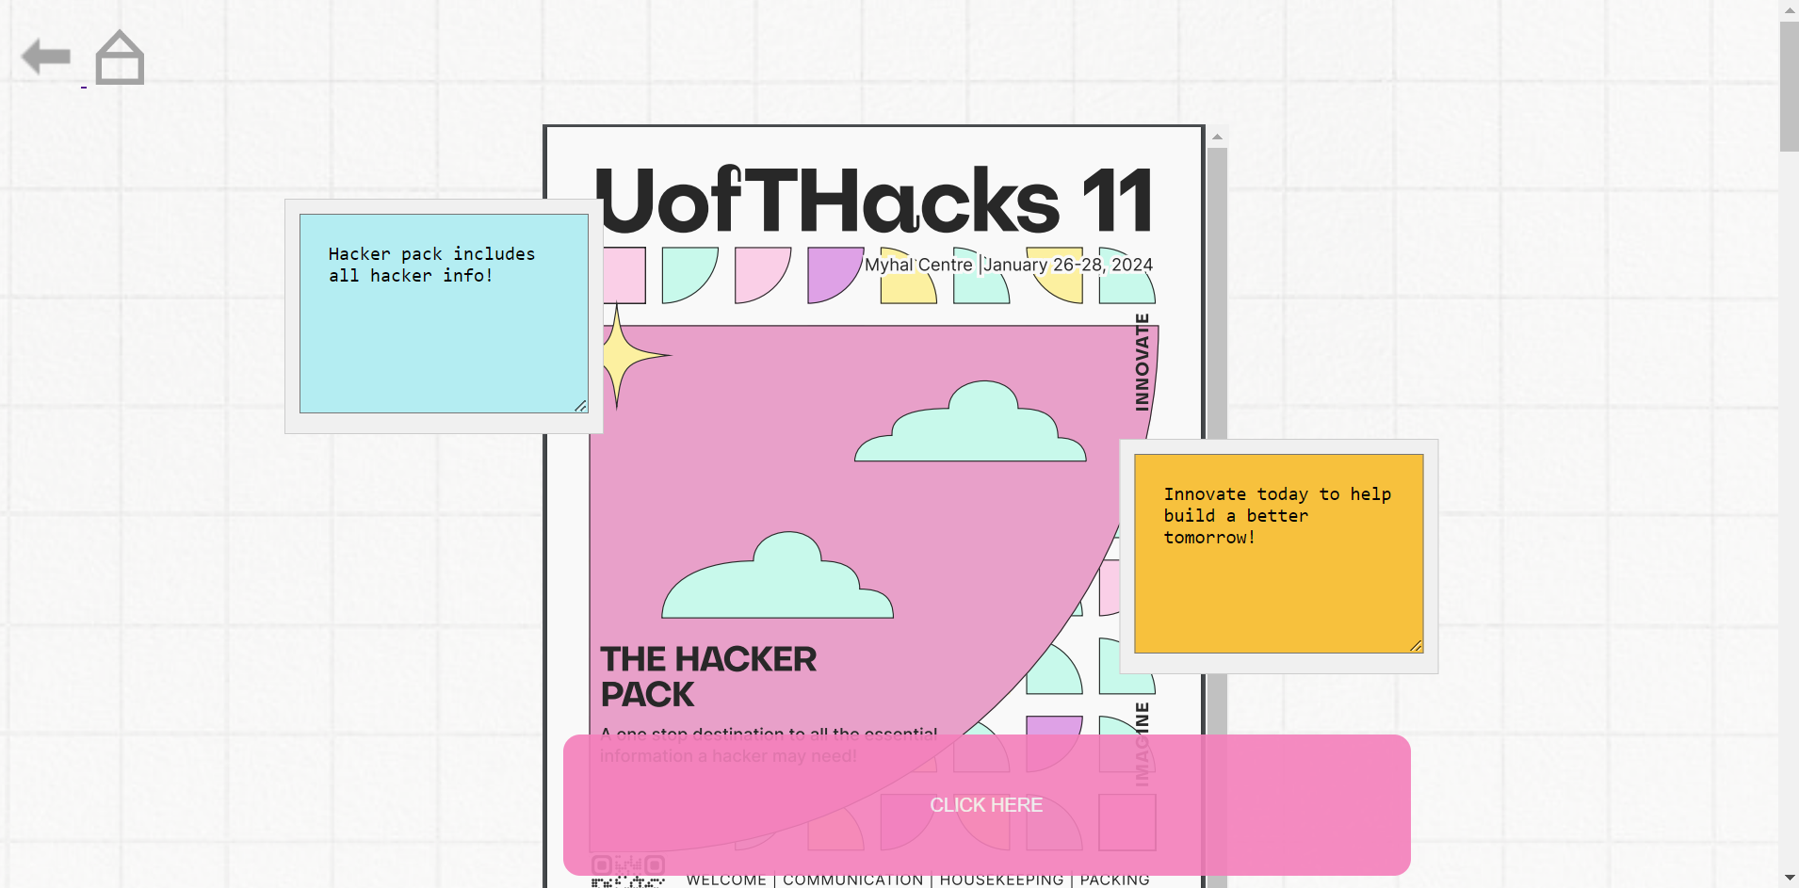This screenshot has width=1799, height=888.
Task: Click the lower mint cloud graphic
Action: coord(777,575)
